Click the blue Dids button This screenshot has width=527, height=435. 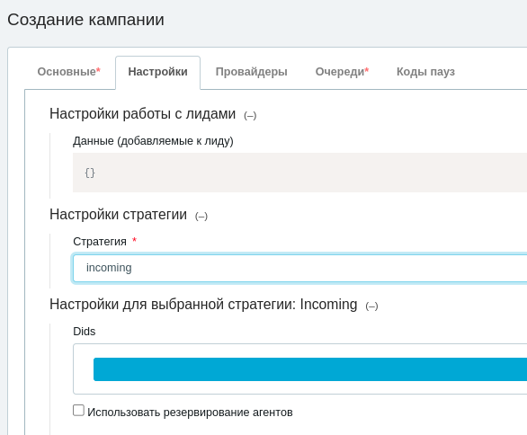pos(310,369)
